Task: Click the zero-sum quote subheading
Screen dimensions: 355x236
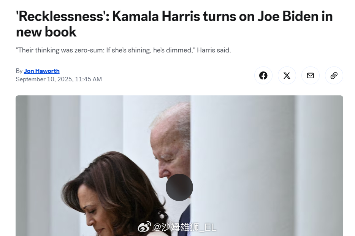Action: coord(124,50)
